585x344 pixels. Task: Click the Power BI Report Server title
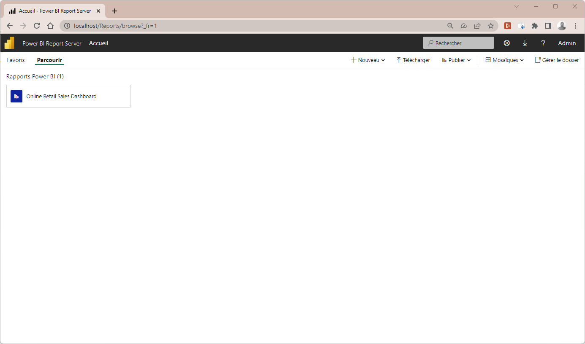click(x=52, y=43)
